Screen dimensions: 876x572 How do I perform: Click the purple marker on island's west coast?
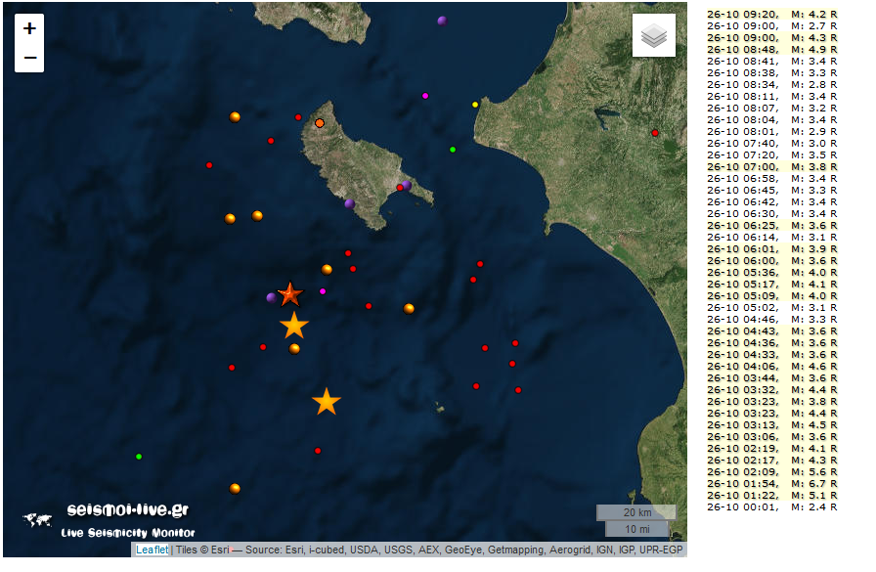tap(350, 204)
